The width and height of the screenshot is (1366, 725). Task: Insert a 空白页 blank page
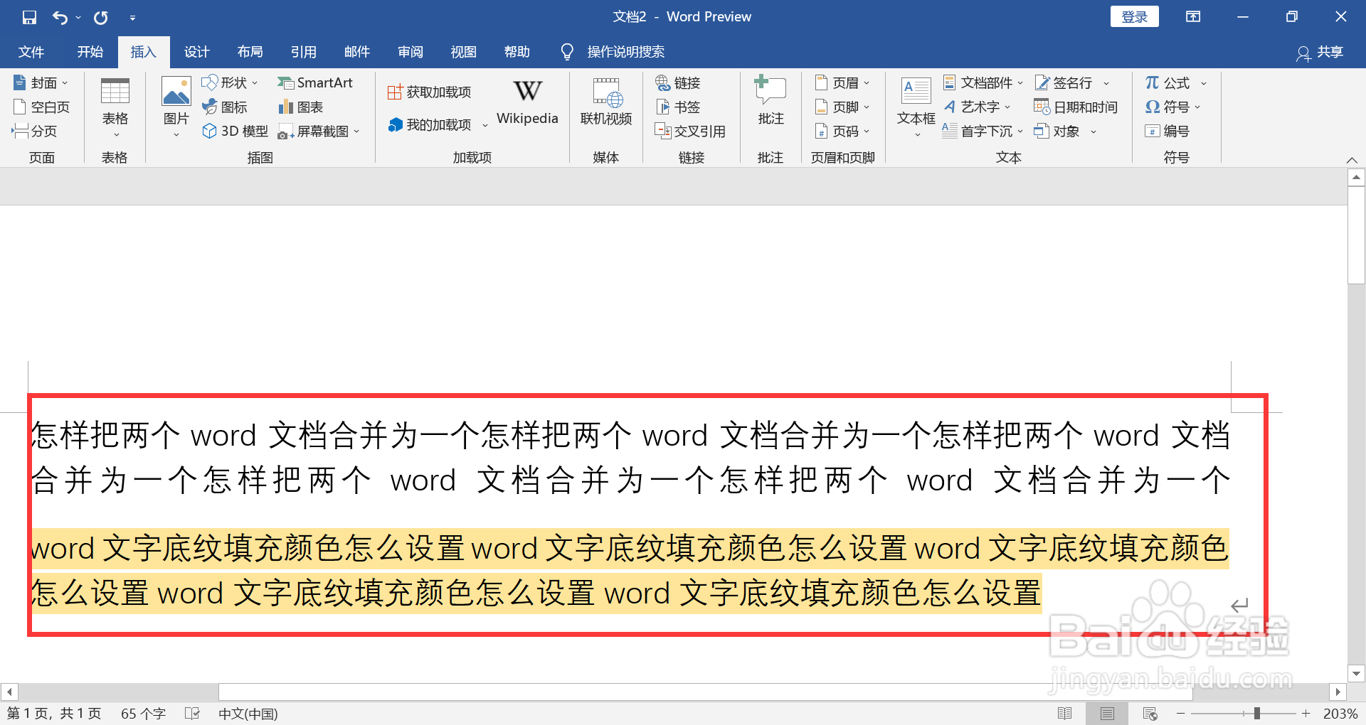(x=41, y=107)
